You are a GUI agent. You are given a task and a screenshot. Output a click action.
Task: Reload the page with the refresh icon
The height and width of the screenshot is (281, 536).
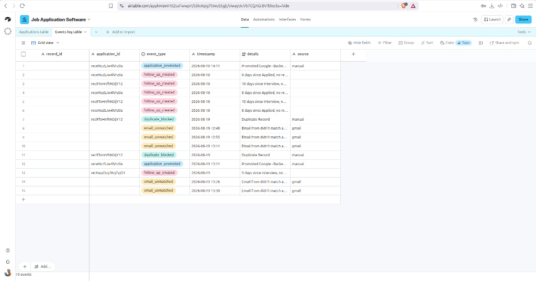(22, 6)
